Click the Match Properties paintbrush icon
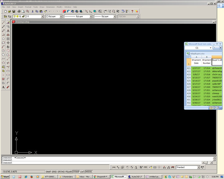The image size is (224, 179). pyautogui.click(x=45, y=11)
